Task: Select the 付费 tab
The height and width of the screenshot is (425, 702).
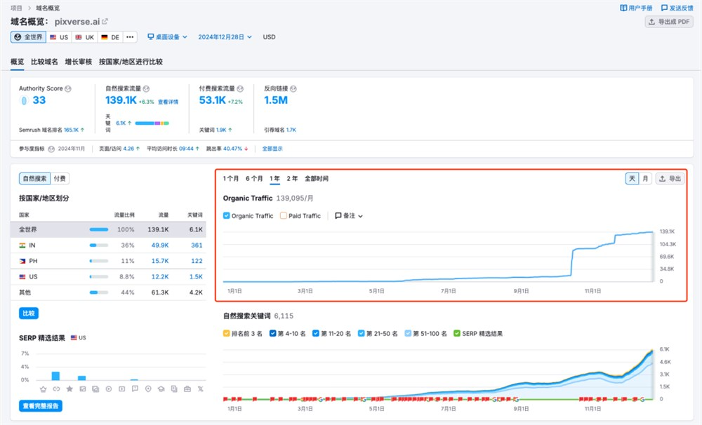Action: tap(60, 179)
